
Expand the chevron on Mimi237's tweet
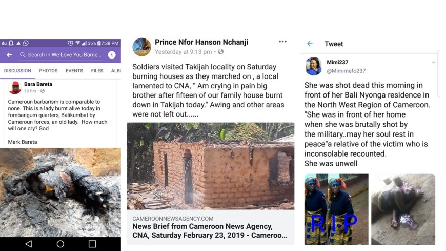[x=433, y=62]
